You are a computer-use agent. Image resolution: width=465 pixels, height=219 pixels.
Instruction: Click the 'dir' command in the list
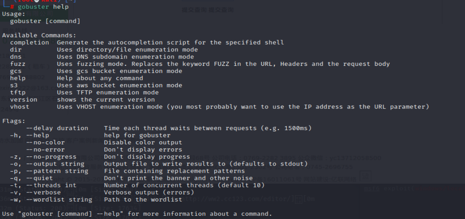(16, 50)
